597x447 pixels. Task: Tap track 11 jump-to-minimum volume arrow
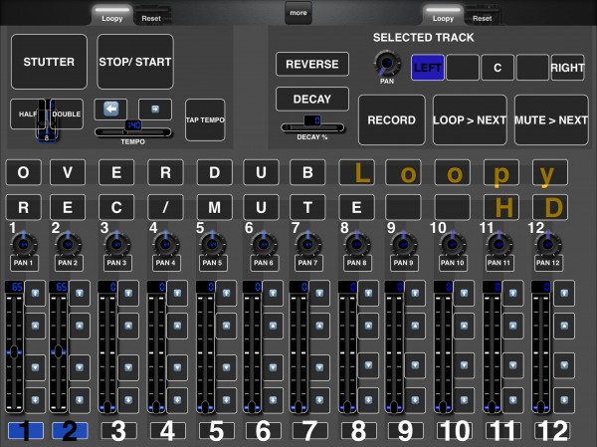click(512, 400)
